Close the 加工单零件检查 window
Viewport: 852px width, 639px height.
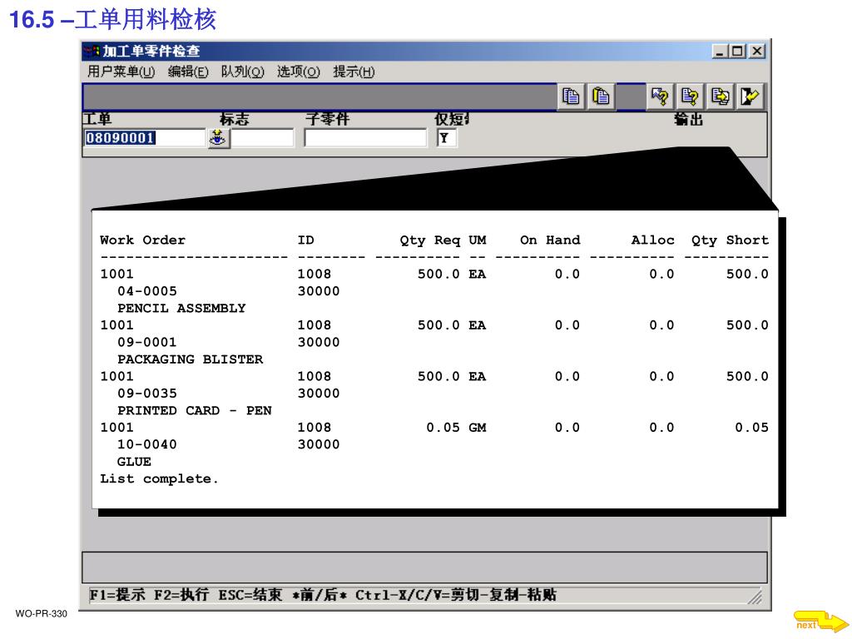[757, 51]
